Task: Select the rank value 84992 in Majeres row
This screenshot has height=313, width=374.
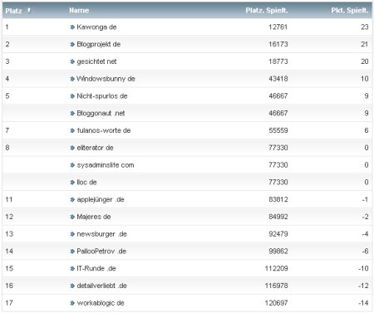Action: 278,217
